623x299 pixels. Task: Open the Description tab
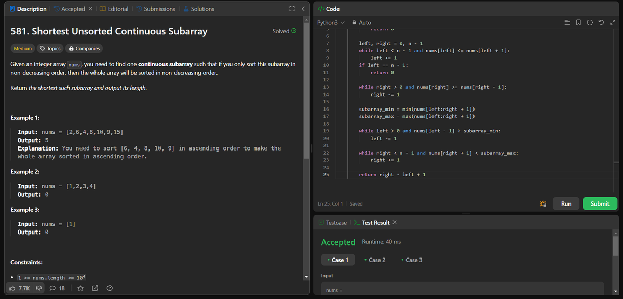(28, 9)
